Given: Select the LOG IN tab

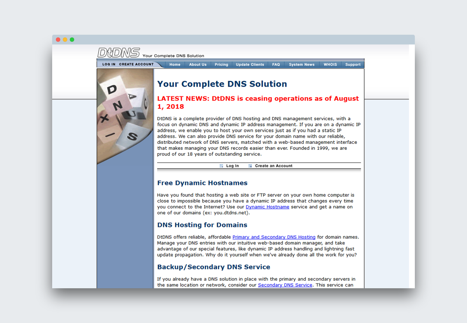Looking at the screenshot, I should pyautogui.click(x=108, y=64).
